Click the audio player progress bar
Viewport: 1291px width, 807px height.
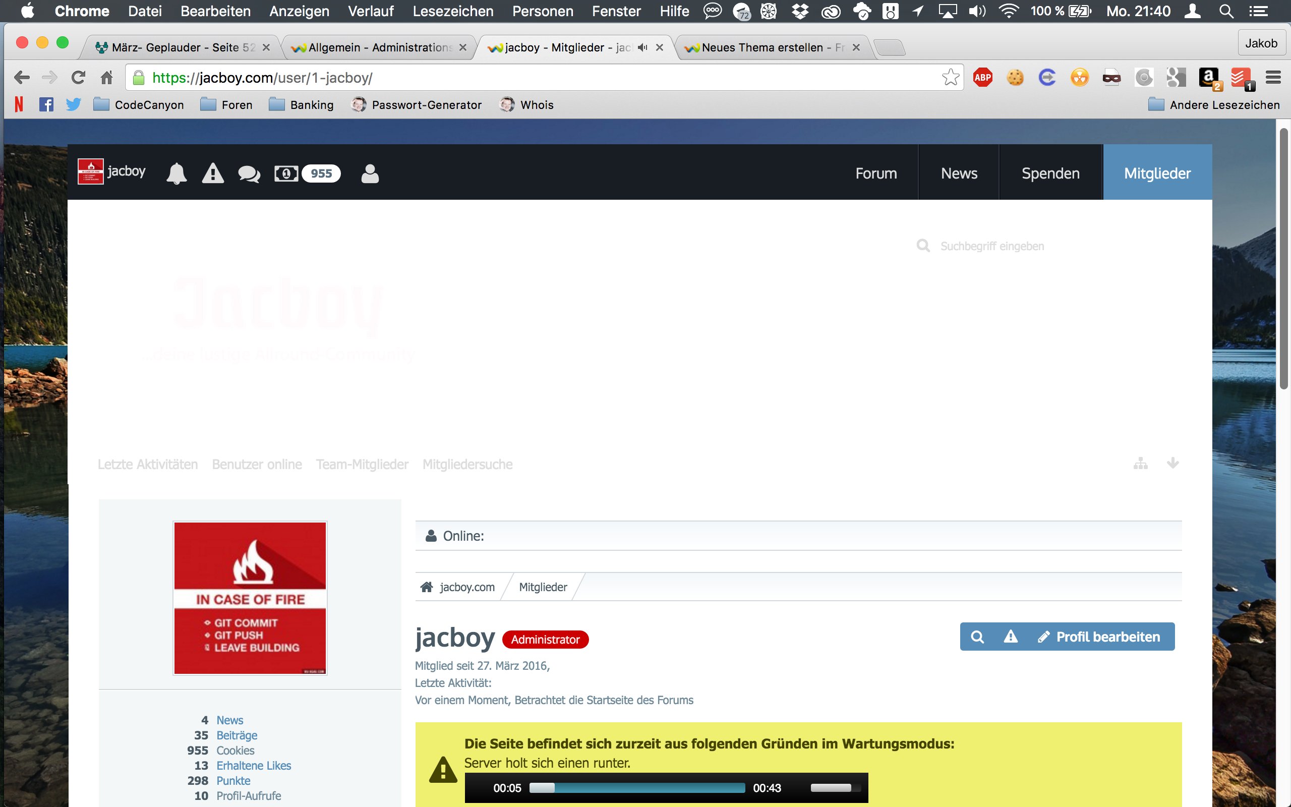(637, 788)
